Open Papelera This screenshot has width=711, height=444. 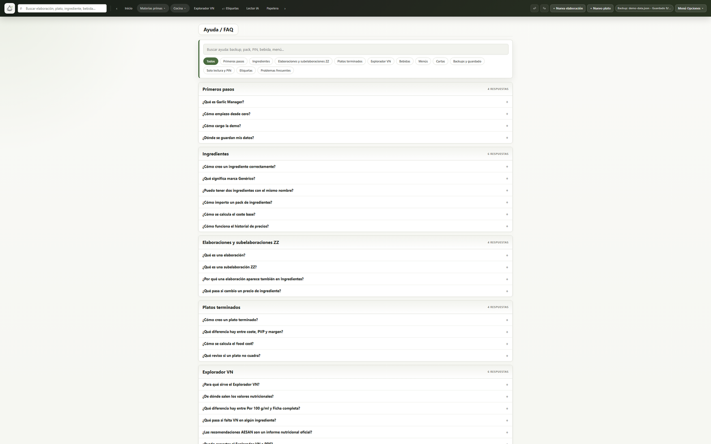pos(273,8)
